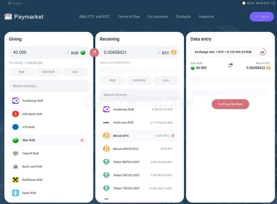Click the Tether ERC20 icon
This screenshot has width=277, height=204.
coord(106,175)
